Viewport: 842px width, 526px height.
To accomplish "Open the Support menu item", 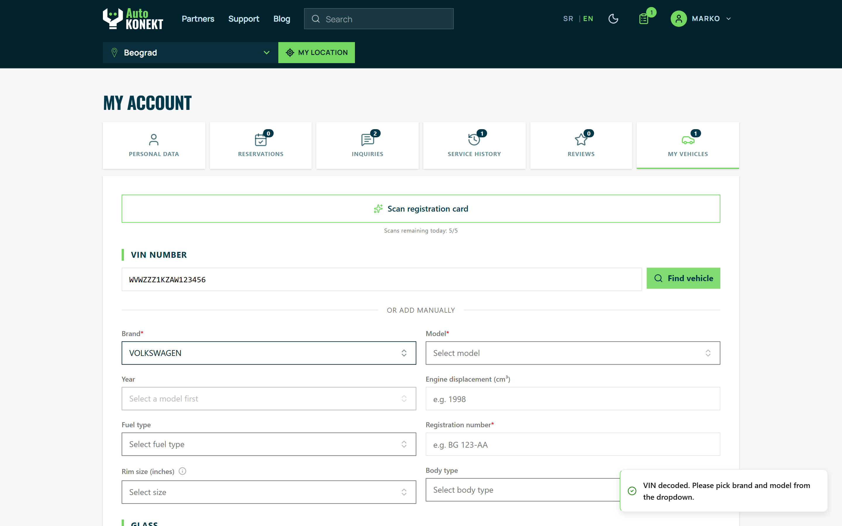I will click(x=244, y=19).
